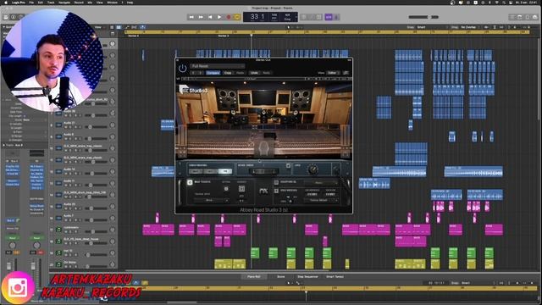Toggle the yellow Cycle button
The width and height of the screenshot is (542, 305).
coord(237,17)
